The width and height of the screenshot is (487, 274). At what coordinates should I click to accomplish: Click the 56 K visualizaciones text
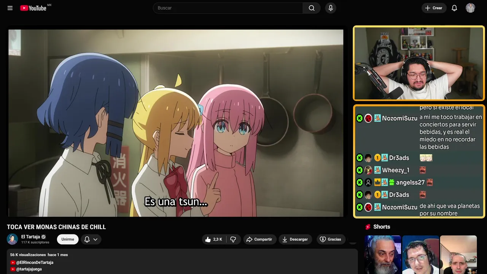28,255
